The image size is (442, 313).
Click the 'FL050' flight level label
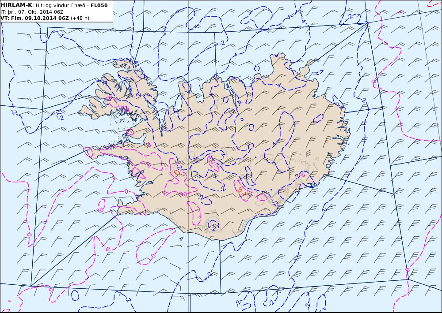point(99,5)
